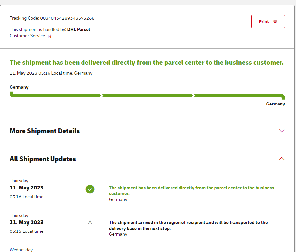Screen dimensions: 296x252
Task: Click the middle segment of the progress bar
Action: 147,96
